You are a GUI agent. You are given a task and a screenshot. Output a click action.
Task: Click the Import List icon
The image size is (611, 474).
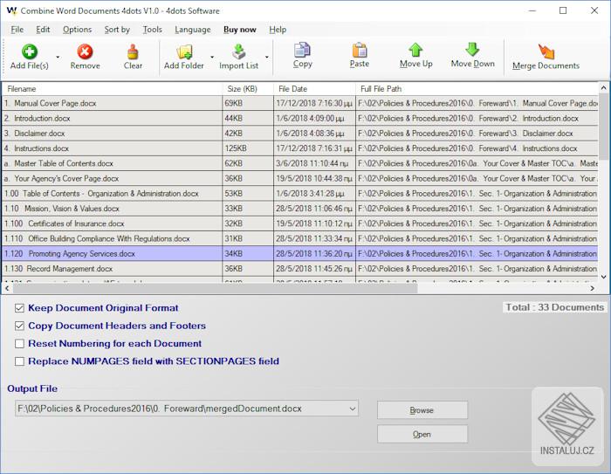tap(239, 52)
